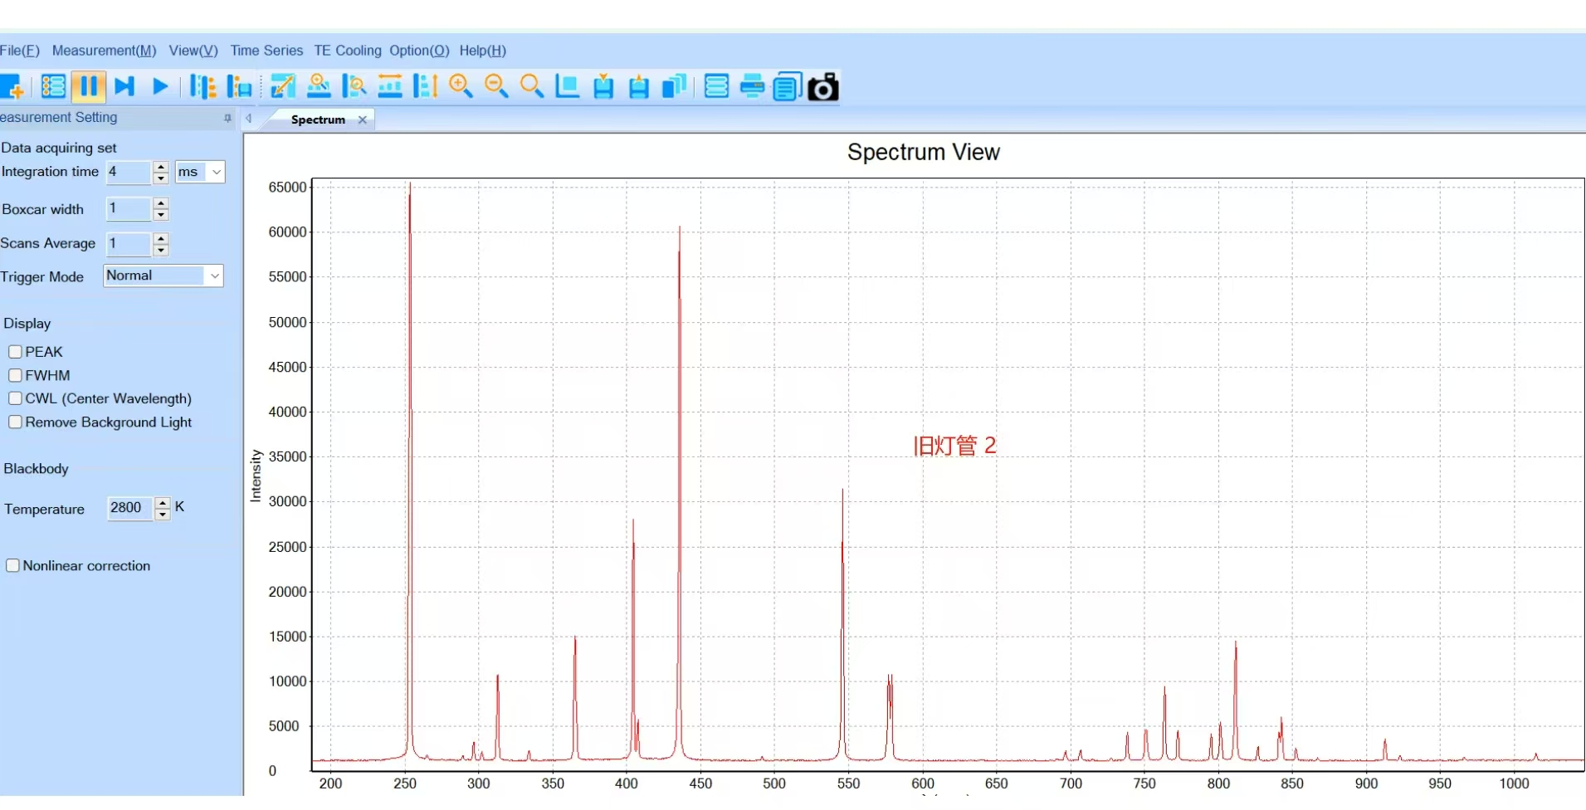The width and height of the screenshot is (1586, 810).
Task: Enable the PEAK display checkbox
Action: point(15,352)
